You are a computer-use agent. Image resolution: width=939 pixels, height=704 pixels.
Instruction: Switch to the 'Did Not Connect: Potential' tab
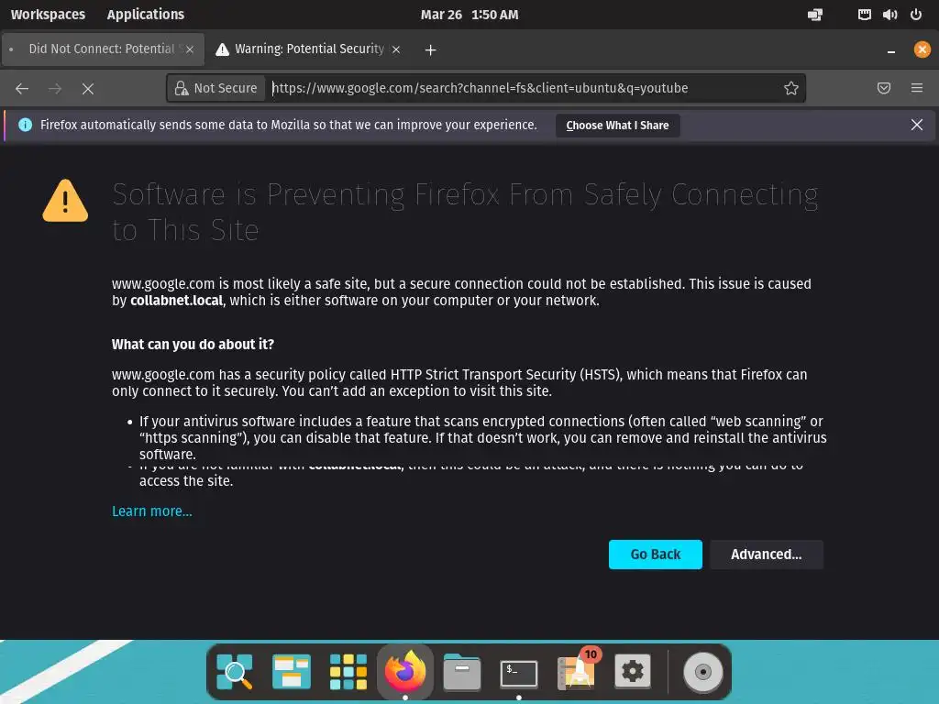(103, 49)
